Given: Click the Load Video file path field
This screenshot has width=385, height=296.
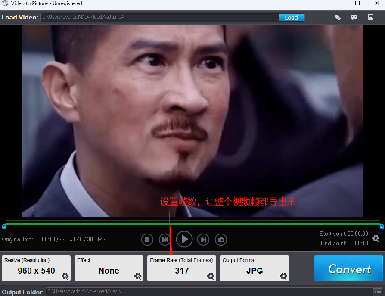Looking at the screenshot, I should coord(159,18).
